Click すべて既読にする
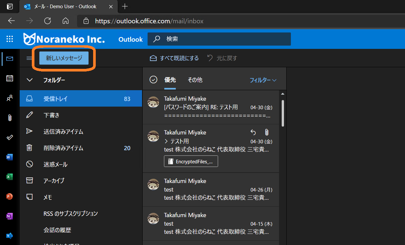405x245 pixels. pyautogui.click(x=174, y=58)
